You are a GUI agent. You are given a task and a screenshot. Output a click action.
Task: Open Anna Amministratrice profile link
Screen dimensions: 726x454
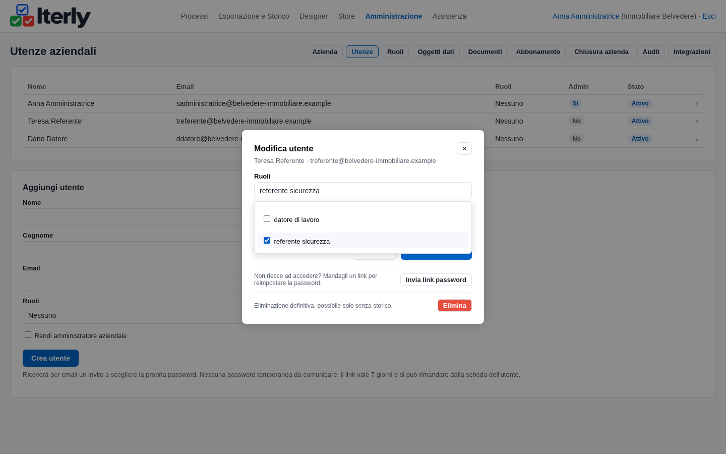tap(586, 16)
